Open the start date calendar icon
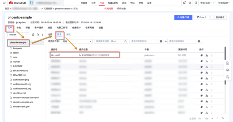233x122 pixels. point(161,41)
